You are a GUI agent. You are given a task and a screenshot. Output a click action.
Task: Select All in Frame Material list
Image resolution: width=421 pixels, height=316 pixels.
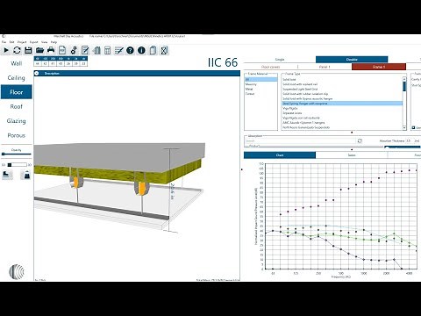tap(260, 80)
